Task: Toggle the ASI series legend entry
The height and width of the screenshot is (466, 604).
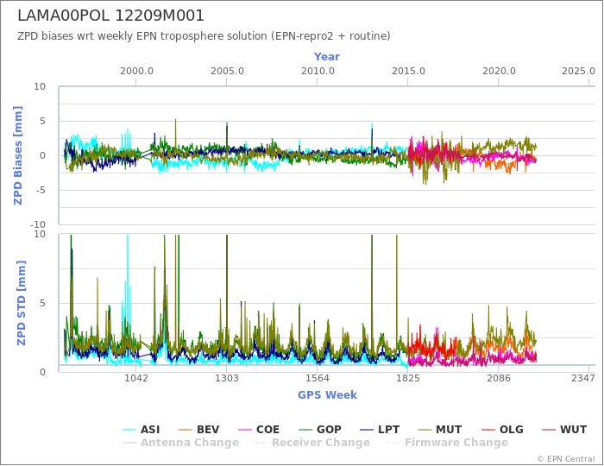Action: [x=141, y=430]
